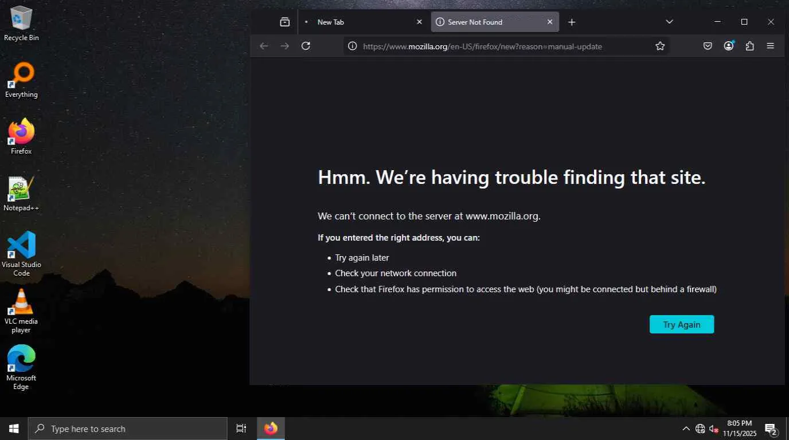Select the Firefox desktop shortcut
This screenshot has height=440, width=789.
(x=21, y=136)
